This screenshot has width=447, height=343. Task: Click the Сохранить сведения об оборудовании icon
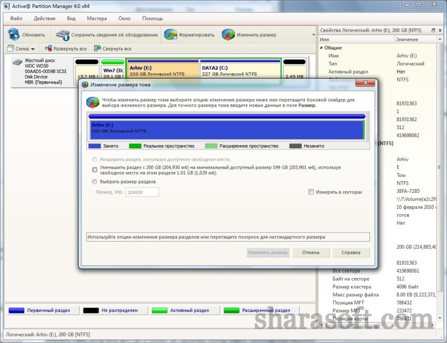coord(63,35)
